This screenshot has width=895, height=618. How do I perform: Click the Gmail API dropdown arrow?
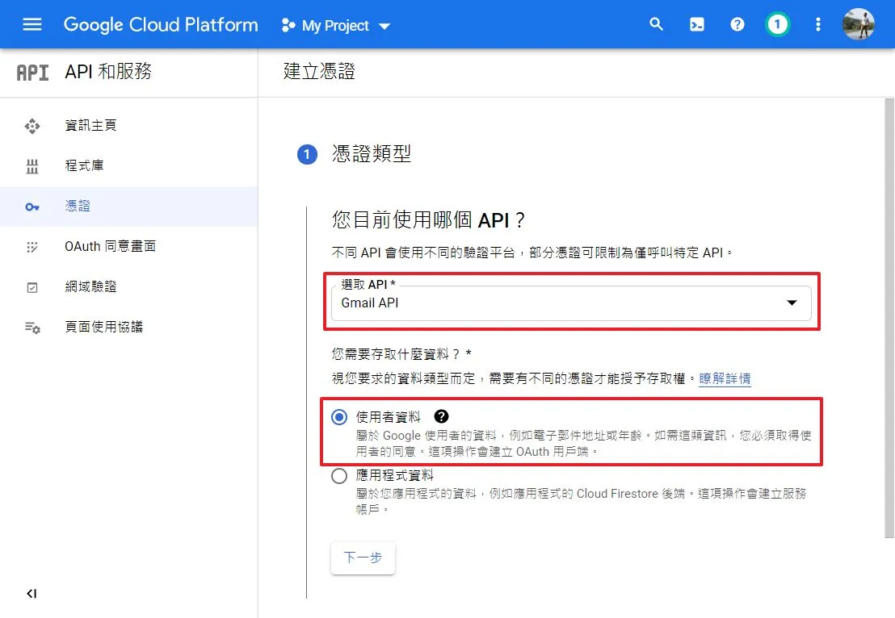tap(792, 303)
